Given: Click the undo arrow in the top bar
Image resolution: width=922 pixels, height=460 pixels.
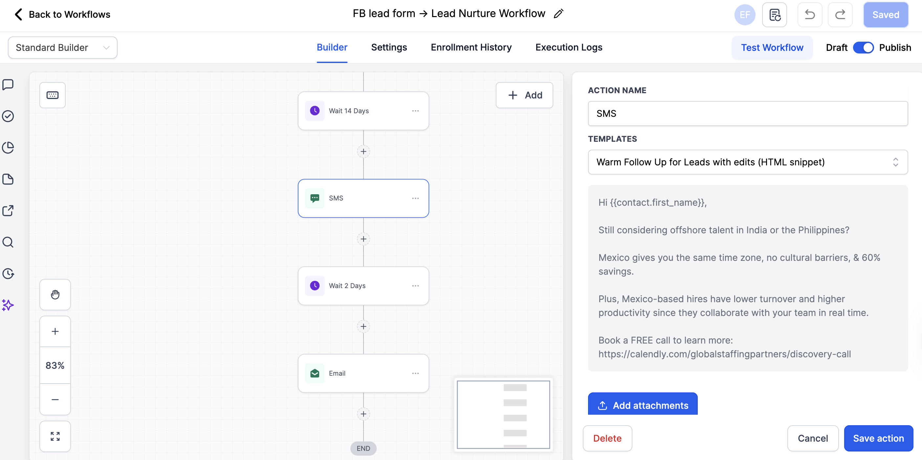Looking at the screenshot, I should click(810, 15).
